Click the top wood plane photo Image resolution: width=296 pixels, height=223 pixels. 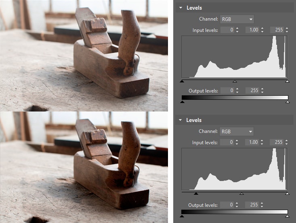pos(84,55)
